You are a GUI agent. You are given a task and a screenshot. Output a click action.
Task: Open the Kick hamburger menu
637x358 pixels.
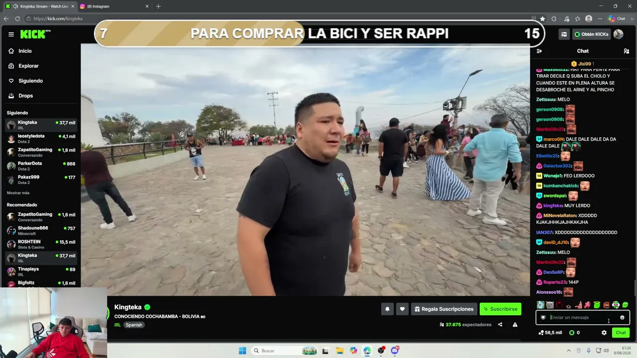[x=11, y=34]
